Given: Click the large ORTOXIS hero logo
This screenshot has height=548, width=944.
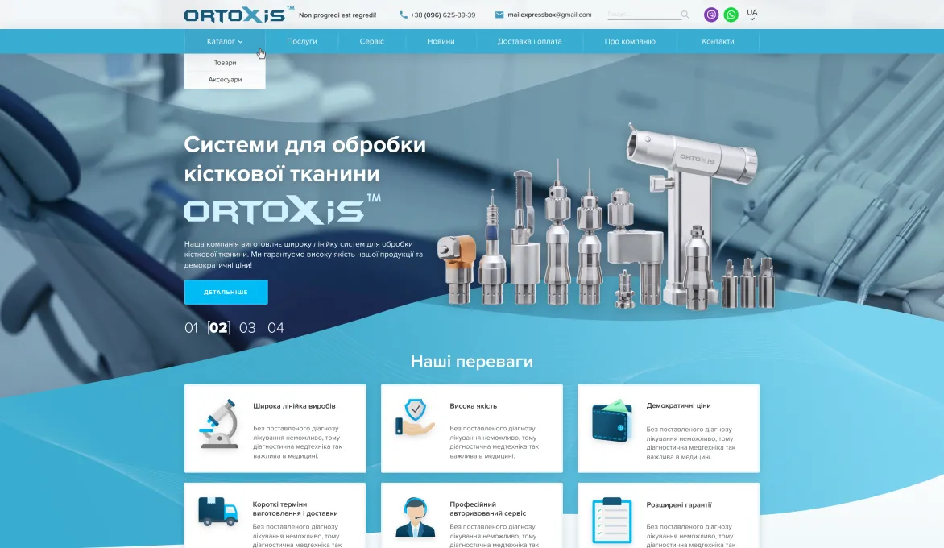Looking at the screenshot, I should pyautogui.click(x=283, y=210).
